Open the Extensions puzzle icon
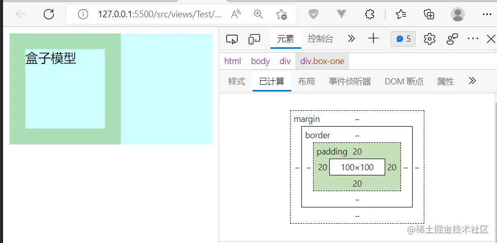Image resolution: width=497 pixels, height=243 pixels. (x=369, y=14)
